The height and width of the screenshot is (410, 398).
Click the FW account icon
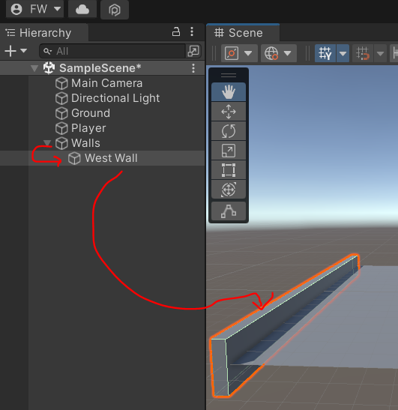tap(16, 10)
